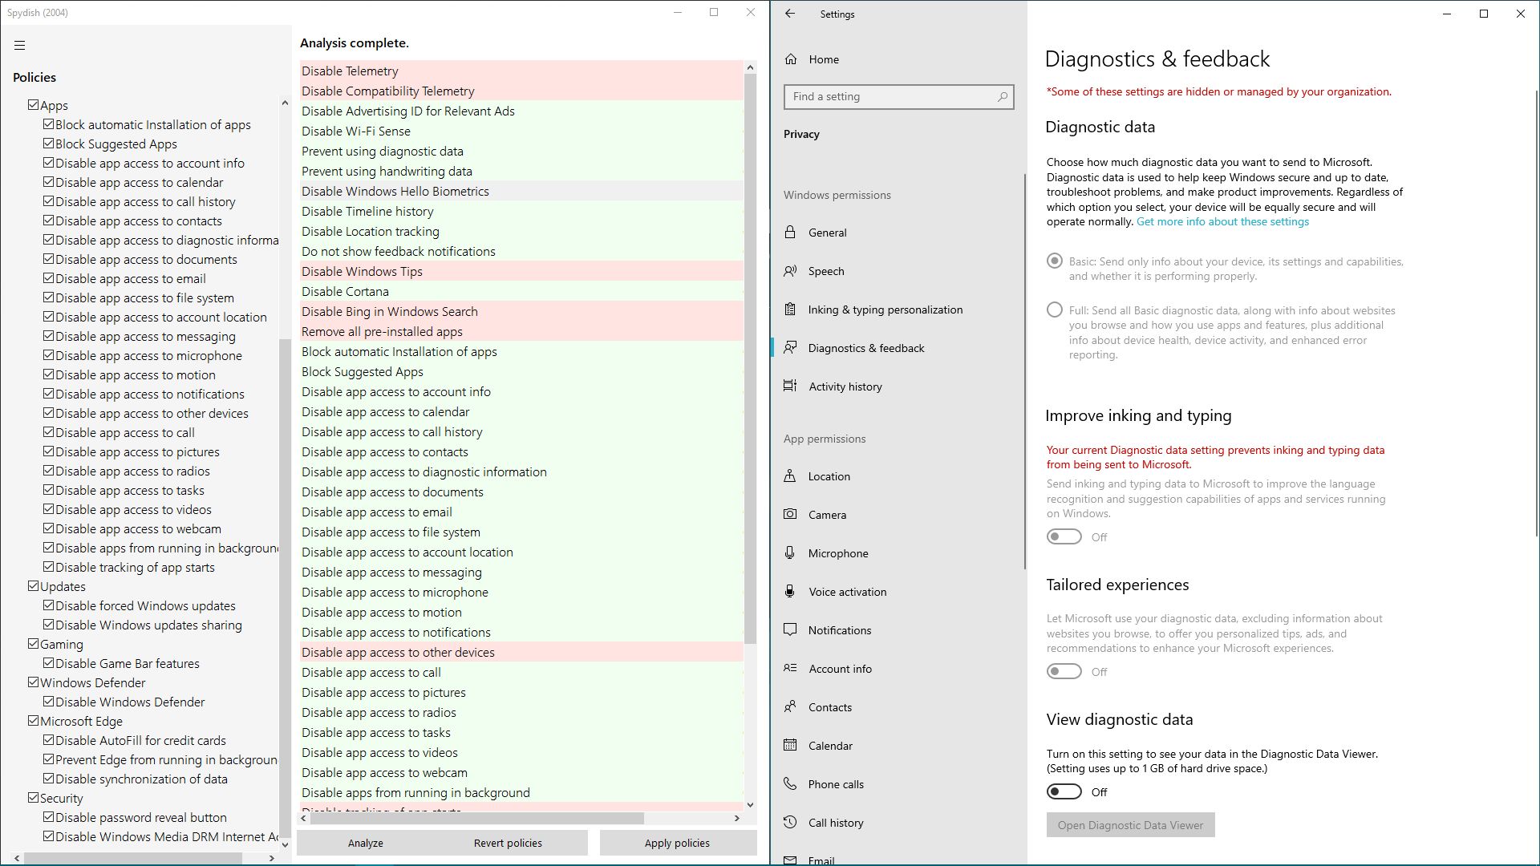Open Diagnostics & feedback in the sidebar
Viewport: 1540px width, 866px height.
click(865, 348)
